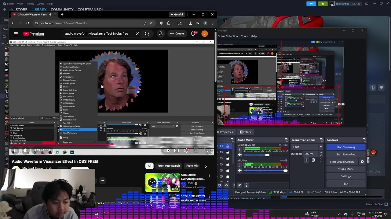The width and height of the screenshot is (391, 219).
Task: Open OBS source Filters button
Action: (x=245, y=132)
